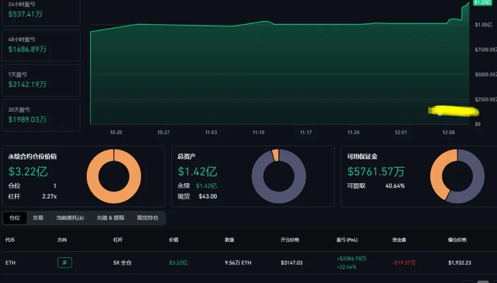Click the 方向 column header
The width and height of the screenshot is (497, 283).
[x=62, y=240]
